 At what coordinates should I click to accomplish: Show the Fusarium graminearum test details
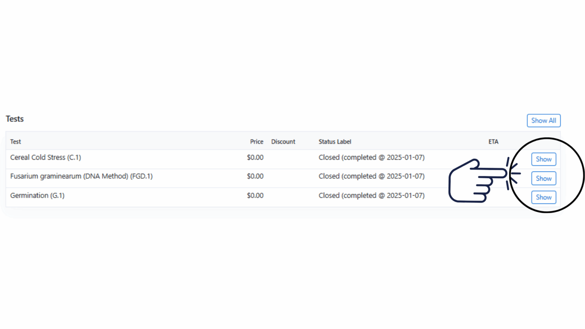(x=543, y=178)
